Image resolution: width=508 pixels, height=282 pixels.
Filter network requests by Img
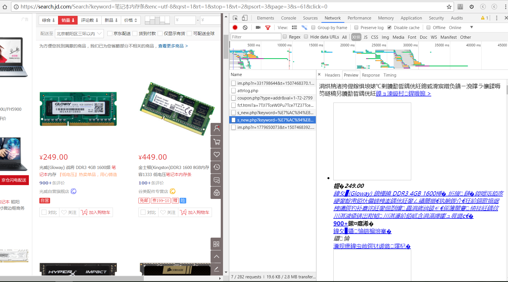point(385,37)
